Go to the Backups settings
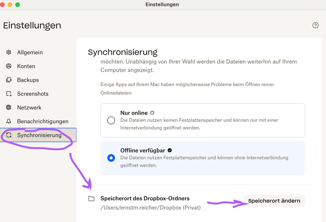Viewport: 326px width, 222px height. tap(28, 80)
